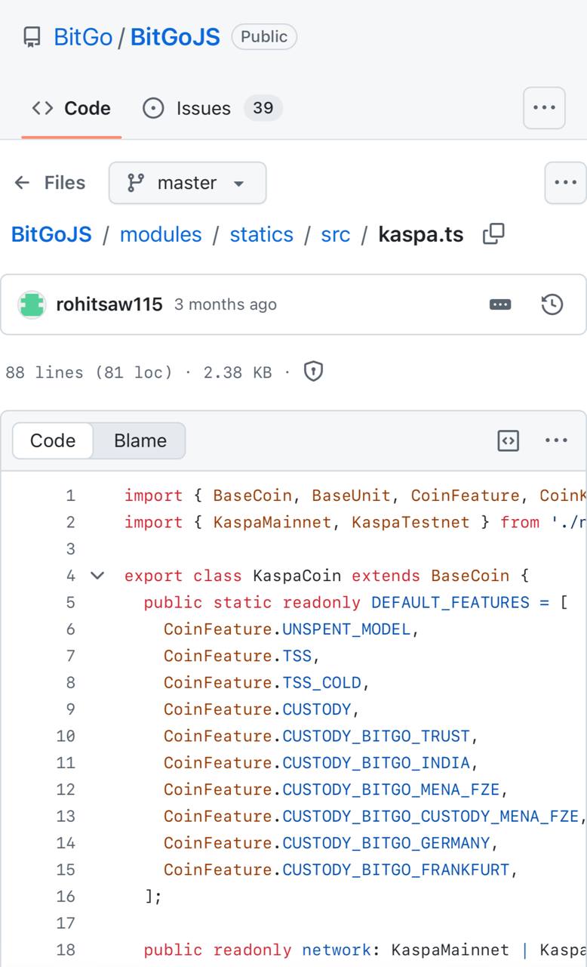Open symbols panel using code-square icon
The image size is (587, 967).
(509, 440)
